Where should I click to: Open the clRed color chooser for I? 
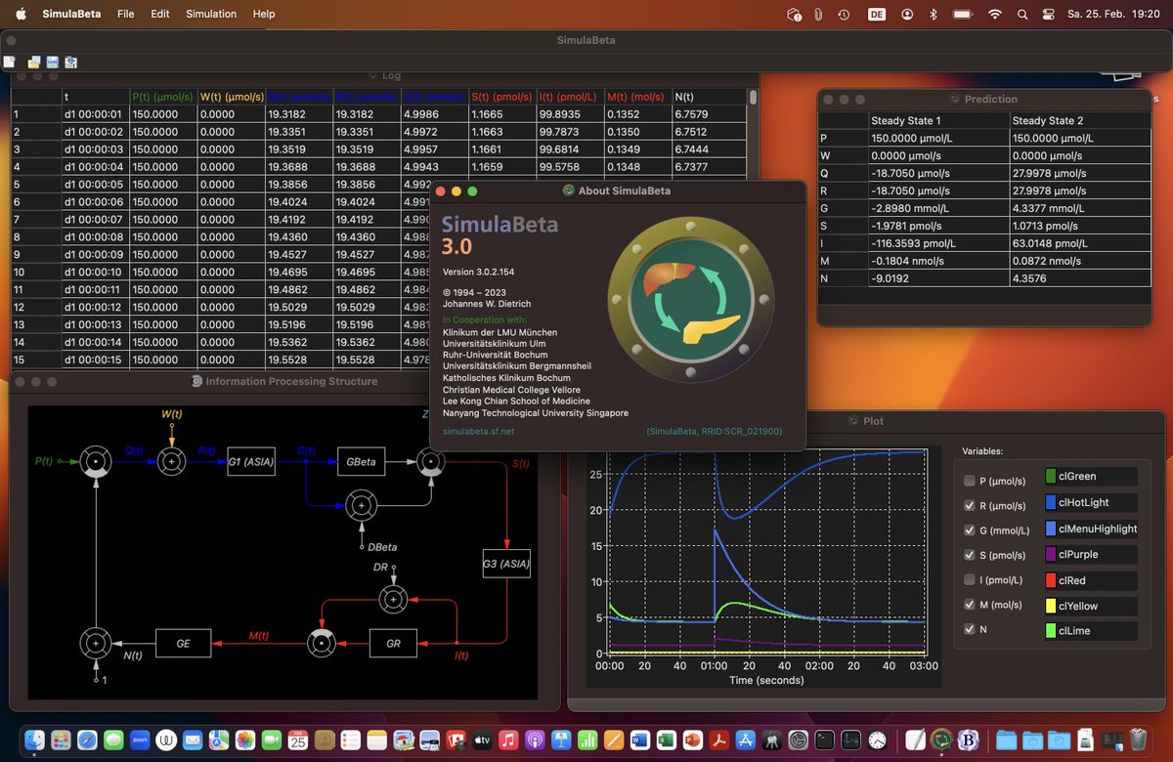pyautogui.click(x=1089, y=579)
